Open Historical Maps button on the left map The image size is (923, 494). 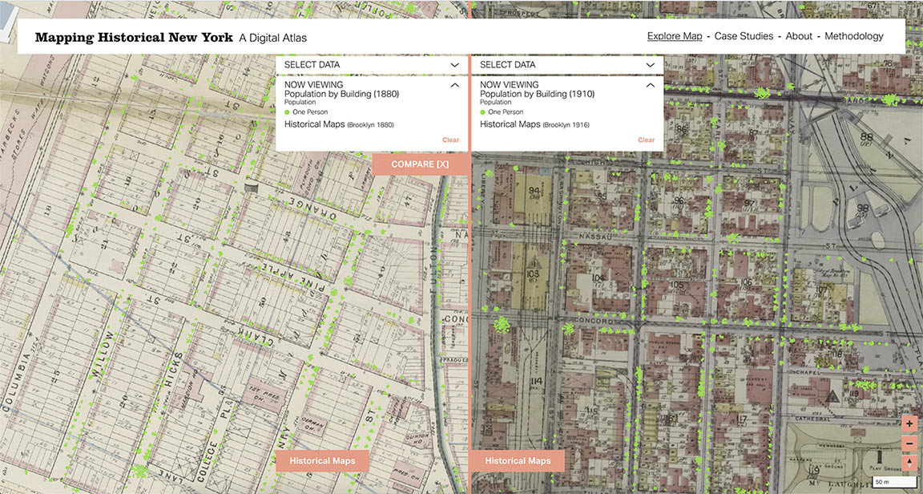click(323, 461)
